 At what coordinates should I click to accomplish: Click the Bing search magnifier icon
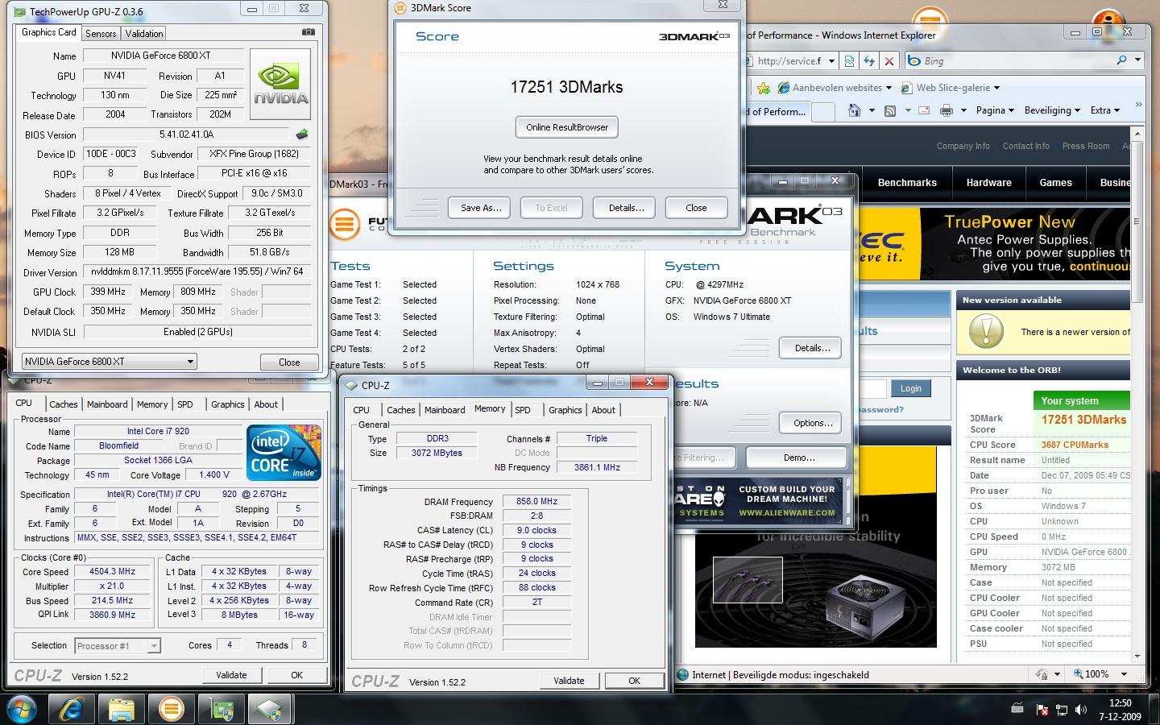click(1121, 60)
